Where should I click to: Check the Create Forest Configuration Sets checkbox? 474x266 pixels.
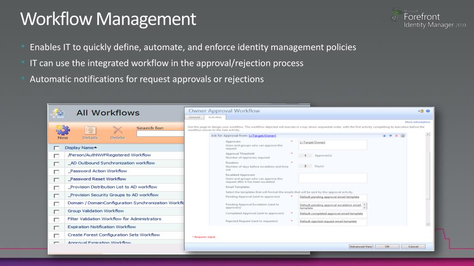[x=56, y=236]
